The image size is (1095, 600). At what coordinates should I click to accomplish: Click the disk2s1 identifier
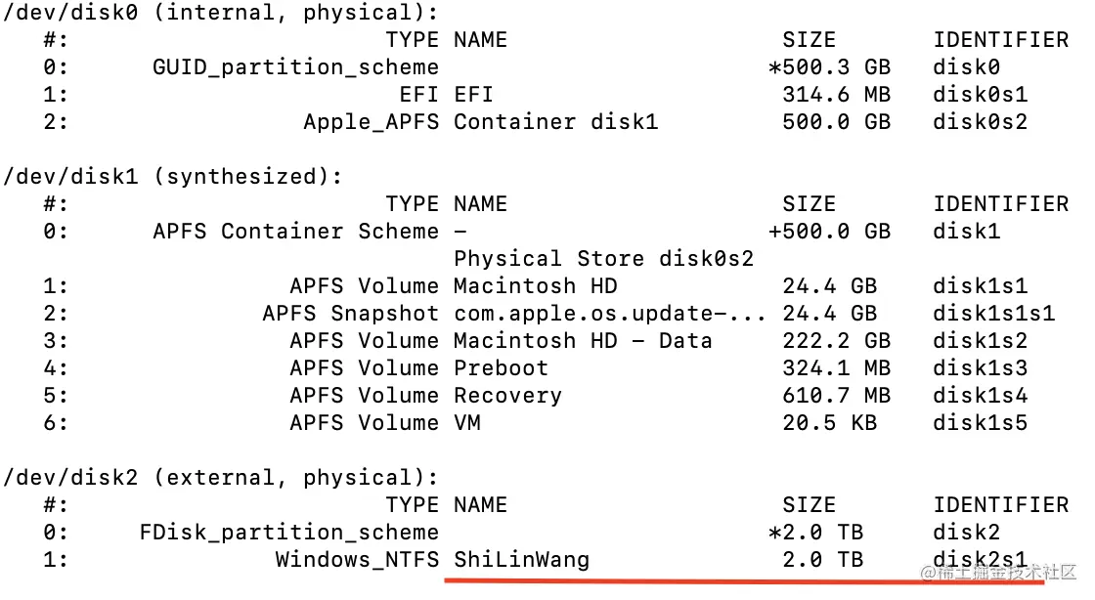pos(980,560)
